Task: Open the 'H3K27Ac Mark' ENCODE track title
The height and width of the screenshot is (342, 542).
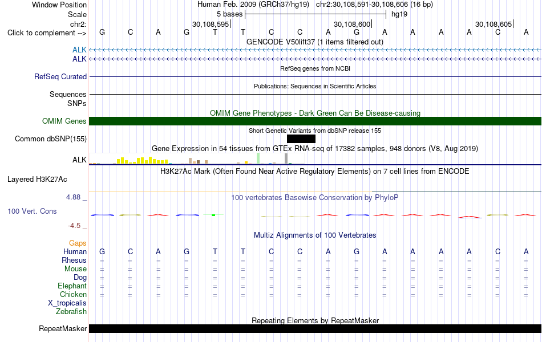Action: point(315,172)
